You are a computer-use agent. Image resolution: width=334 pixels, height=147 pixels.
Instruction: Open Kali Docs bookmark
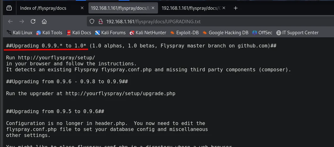click(x=79, y=33)
